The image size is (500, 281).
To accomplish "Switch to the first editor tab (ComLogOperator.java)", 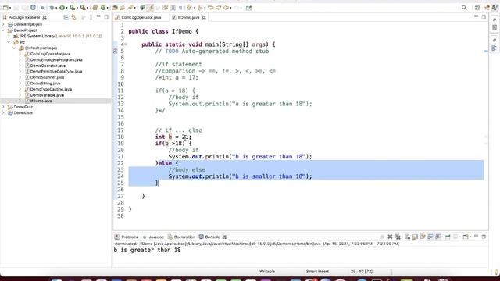I will (x=141, y=17).
